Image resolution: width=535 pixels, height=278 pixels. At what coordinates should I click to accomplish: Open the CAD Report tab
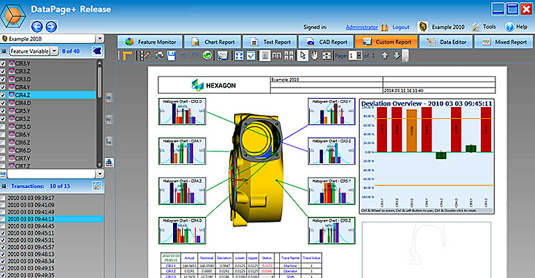(x=326, y=42)
